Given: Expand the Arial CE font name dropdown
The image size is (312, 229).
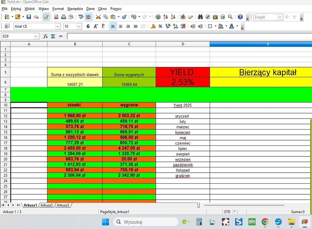Looking at the screenshot, I should coord(58,26).
